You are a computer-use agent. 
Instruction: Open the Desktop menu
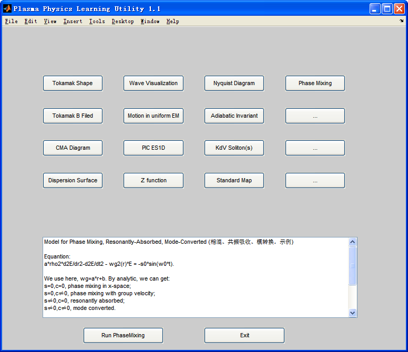pos(123,22)
